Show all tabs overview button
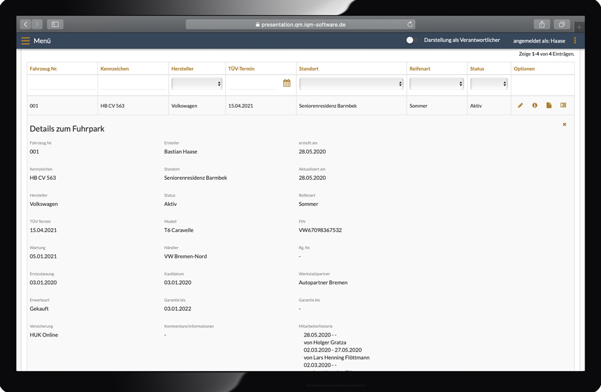The height and width of the screenshot is (392, 601). pos(562,25)
